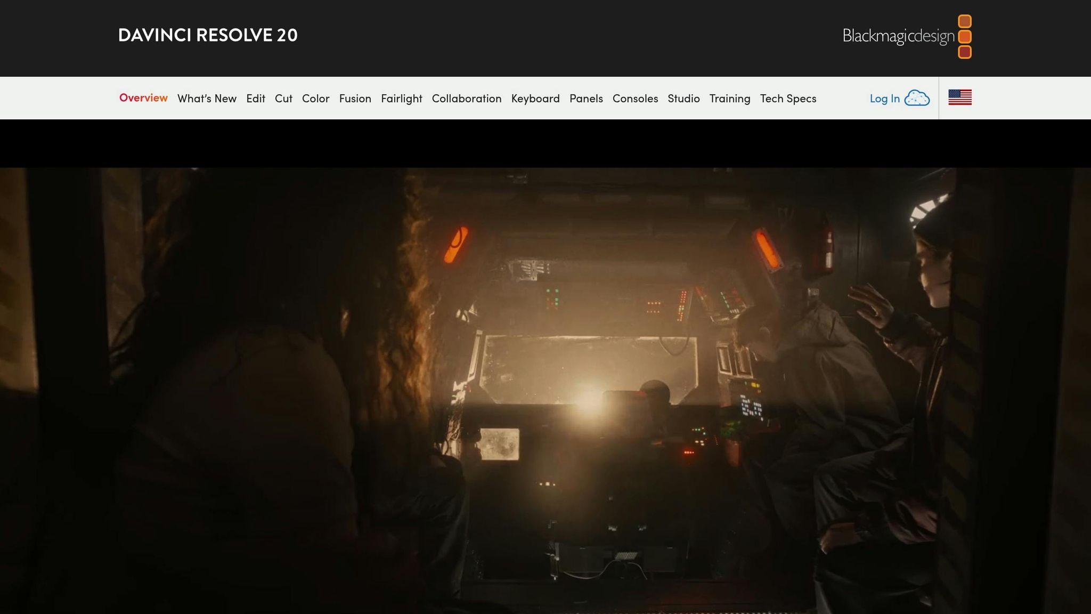Open the Color page
The height and width of the screenshot is (614, 1091).
click(x=315, y=98)
